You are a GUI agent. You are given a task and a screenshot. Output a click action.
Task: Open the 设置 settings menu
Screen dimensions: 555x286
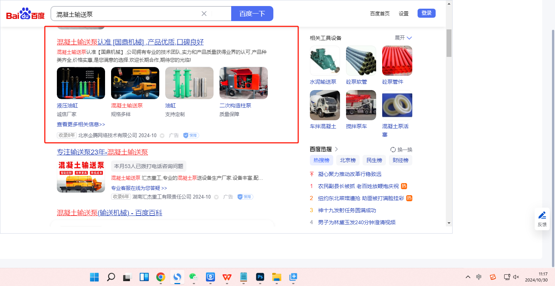tap(404, 14)
